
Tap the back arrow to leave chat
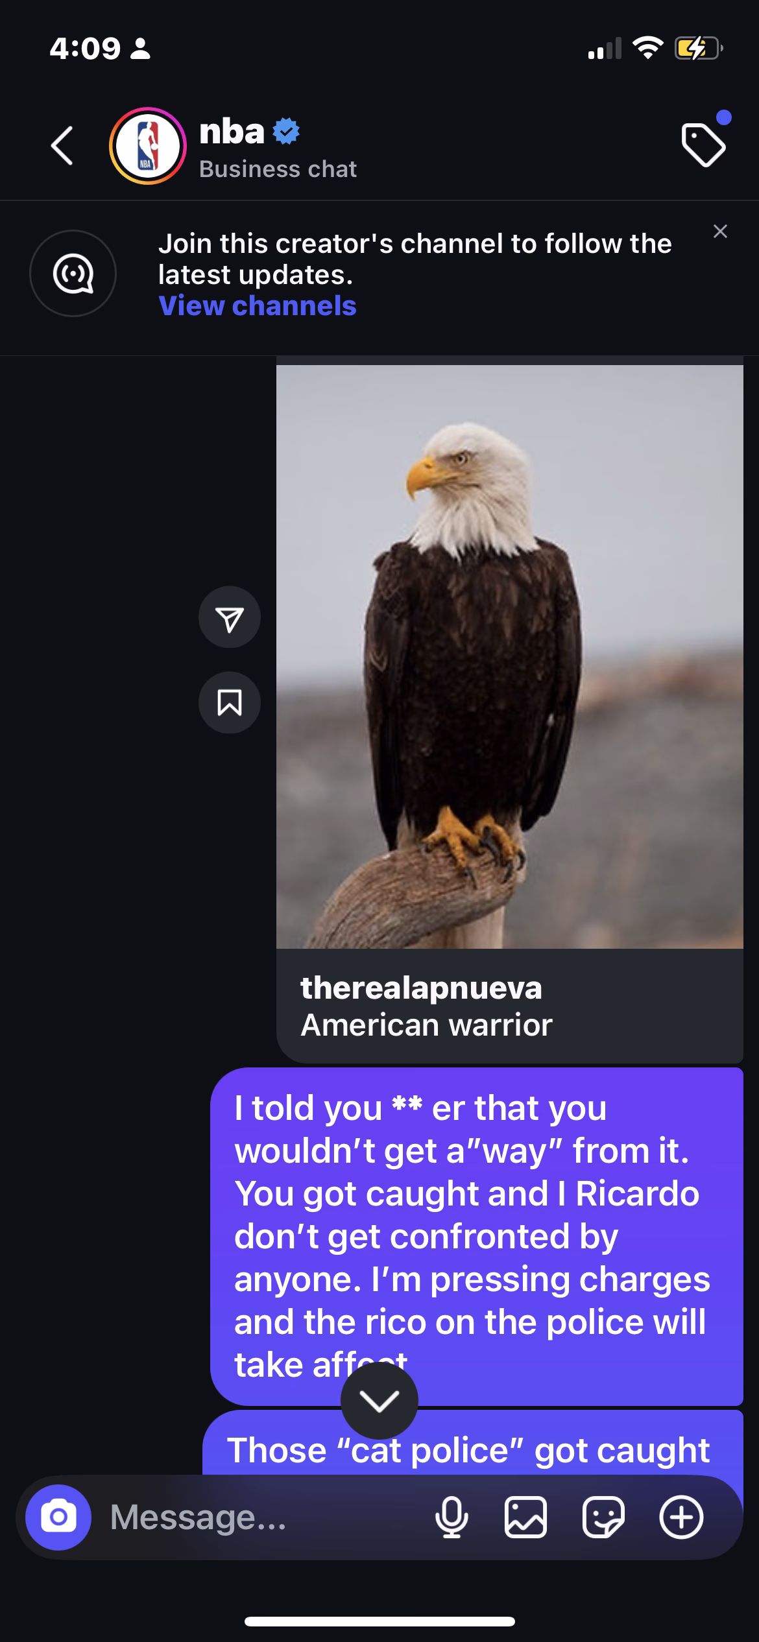tap(62, 145)
